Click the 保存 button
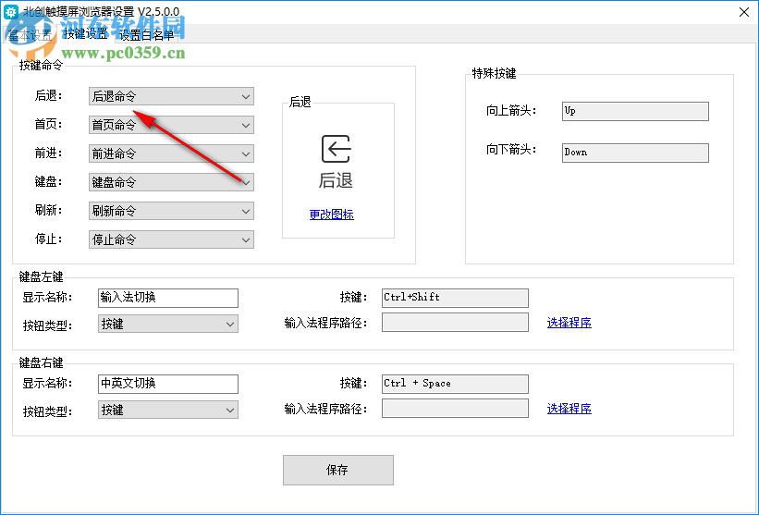This screenshot has height=515, width=759. coord(337,470)
